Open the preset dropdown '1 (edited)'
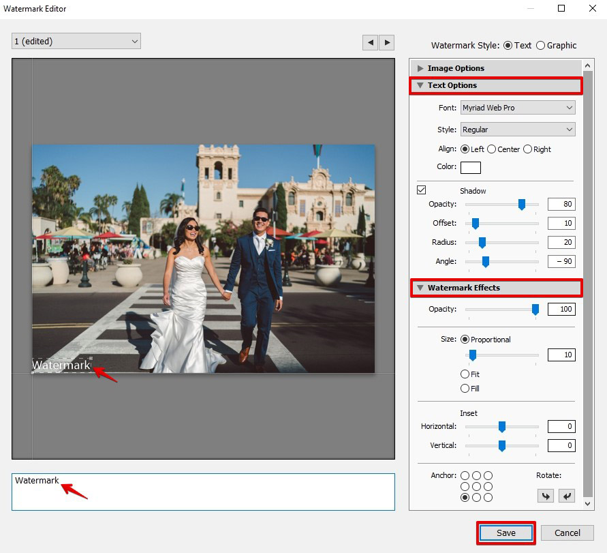Image resolution: width=607 pixels, height=553 pixels. [x=76, y=42]
